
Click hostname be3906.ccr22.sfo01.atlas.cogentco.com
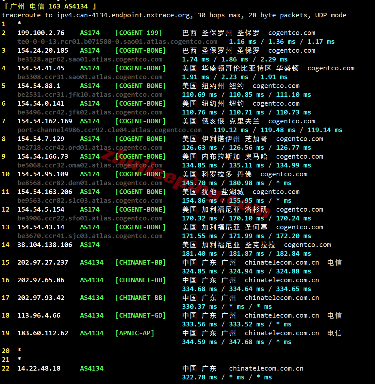[x=90, y=218]
